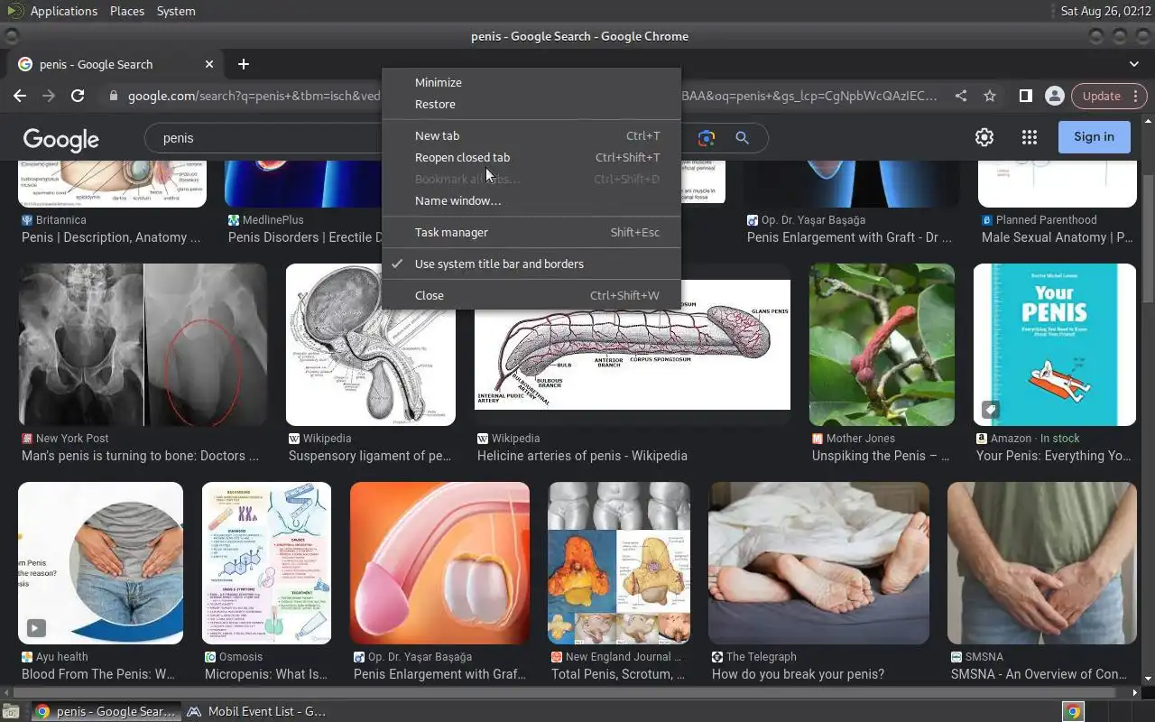The height and width of the screenshot is (722, 1155).
Task: Click the magnifier search icon
Action: (742, 138)
